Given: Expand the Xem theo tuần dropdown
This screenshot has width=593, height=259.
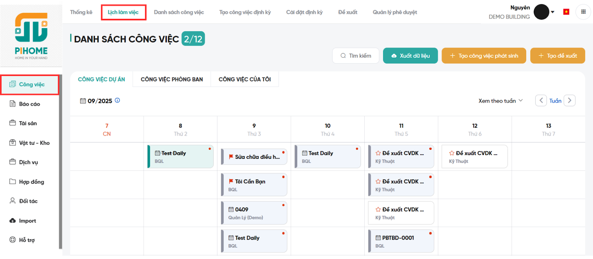Looking at the screenshot, I should pos(500,101).
